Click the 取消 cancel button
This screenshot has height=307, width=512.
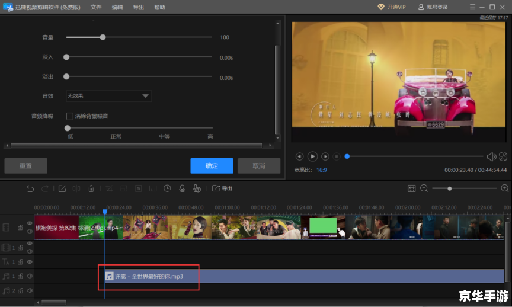[259, 166]
